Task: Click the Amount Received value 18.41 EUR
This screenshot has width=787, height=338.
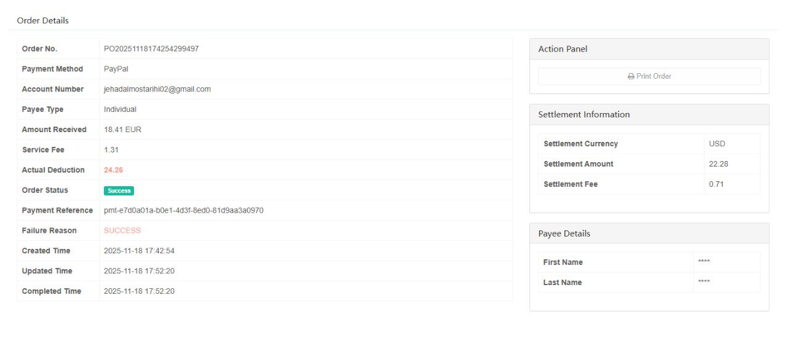Action: click(x=123, y=130)
